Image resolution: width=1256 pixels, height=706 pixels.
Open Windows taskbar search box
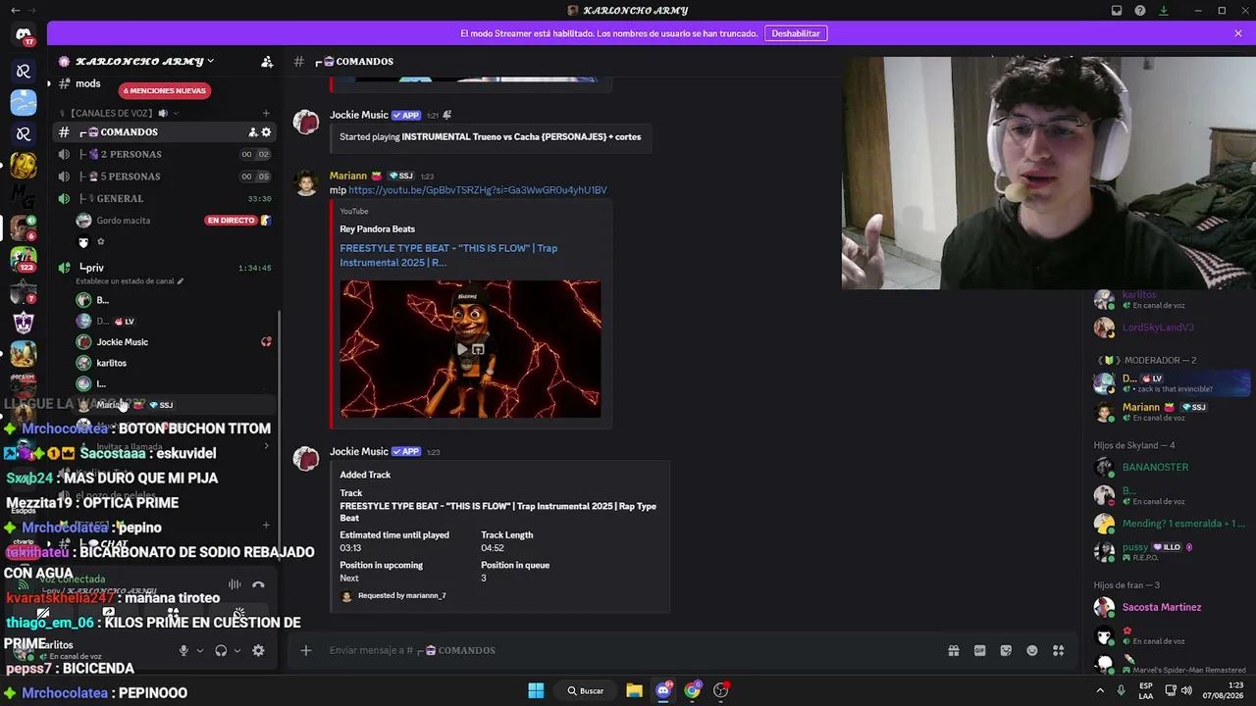[585, 690]
